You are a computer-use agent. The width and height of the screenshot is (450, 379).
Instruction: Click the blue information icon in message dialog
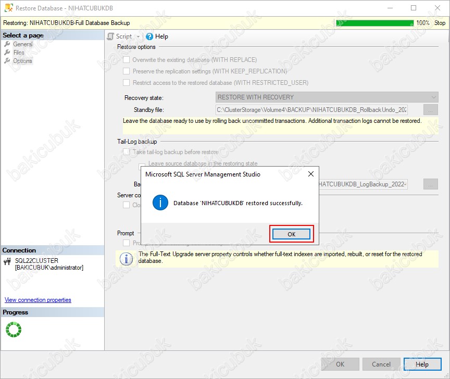(x=160, y=203)
